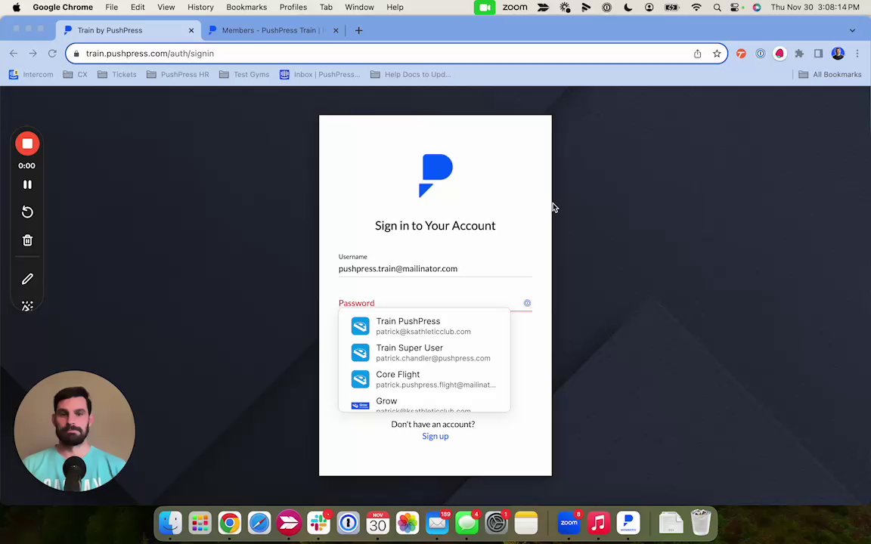Image resolution: width=871 pixels, height=544 pixels.
Task: Open the confetti effects tool
Action: coord(27,306)
